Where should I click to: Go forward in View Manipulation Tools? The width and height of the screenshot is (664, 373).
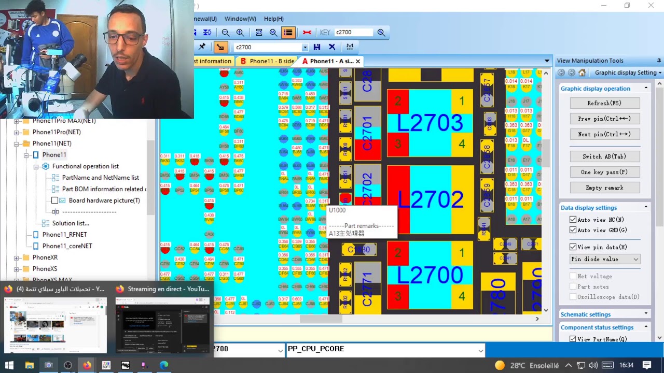pyautogui.click(x=572, y=73)
